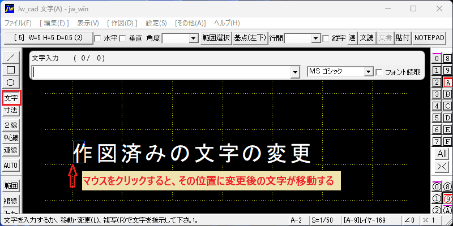453x226 pixels.
Task: Open the 作図(D) menu
Action: [x=122, y=23]
